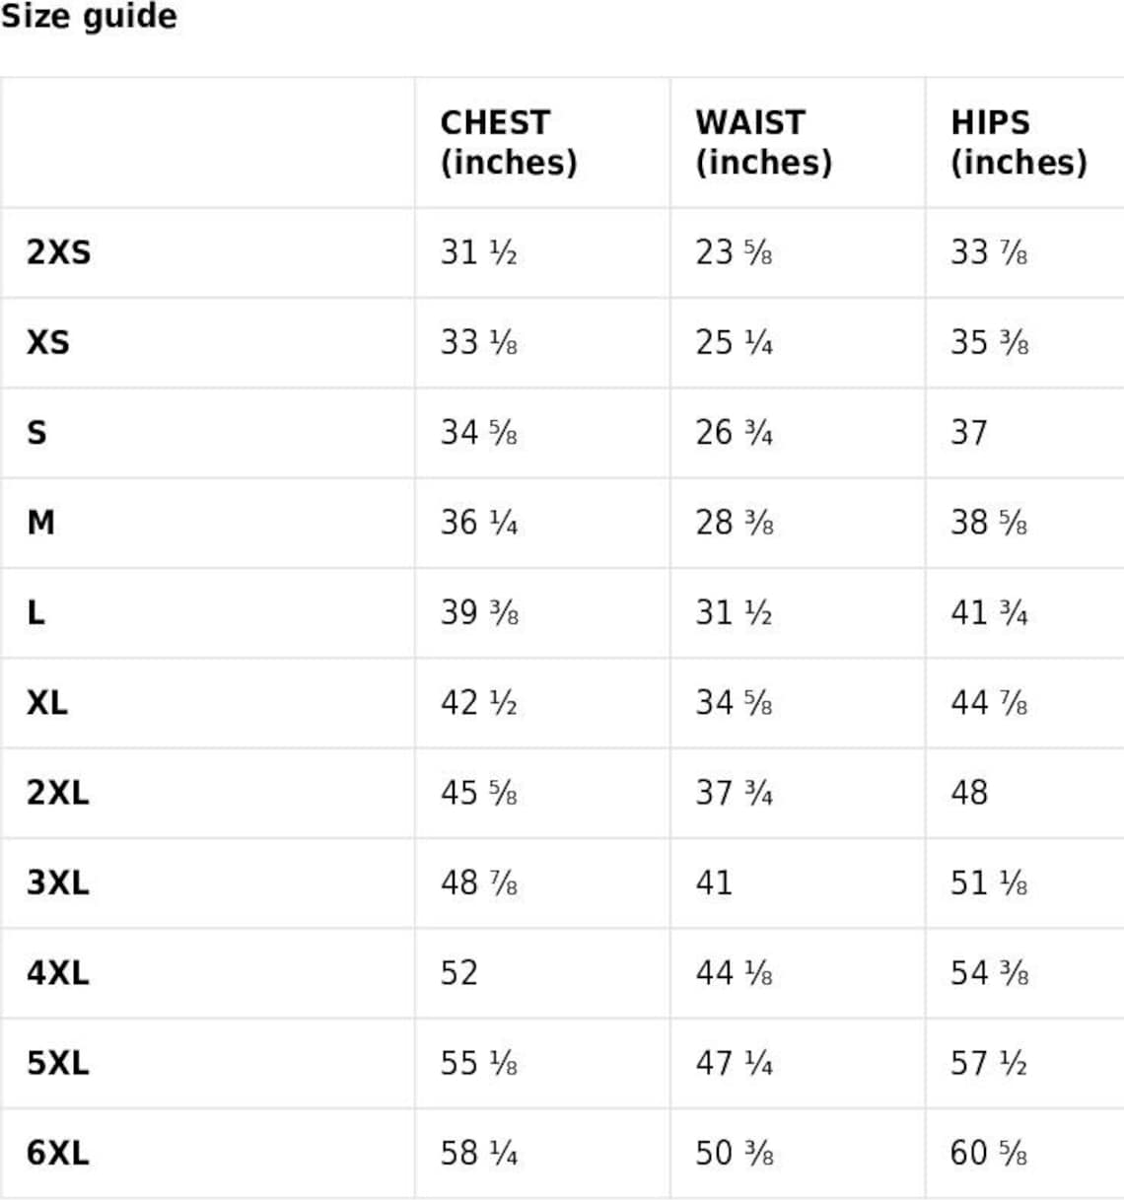
Task: Select the S size row label
Action: pyautogui.click(x=36, y=432)
